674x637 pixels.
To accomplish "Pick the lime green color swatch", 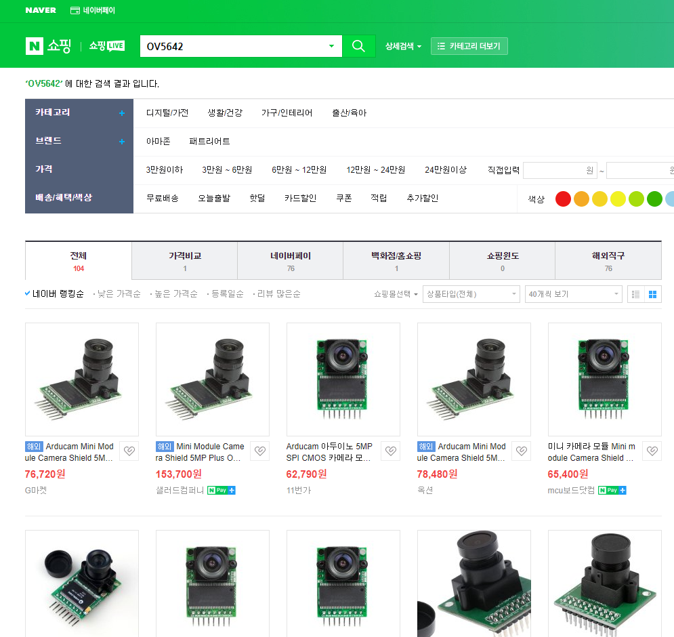I will pos(636,199).
